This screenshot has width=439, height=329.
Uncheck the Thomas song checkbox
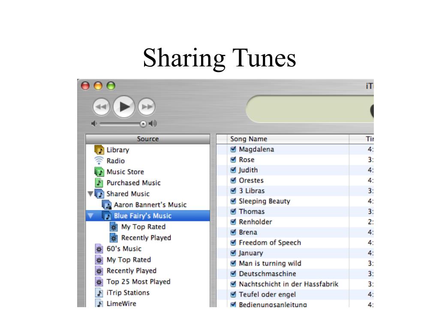pos(233,211)
